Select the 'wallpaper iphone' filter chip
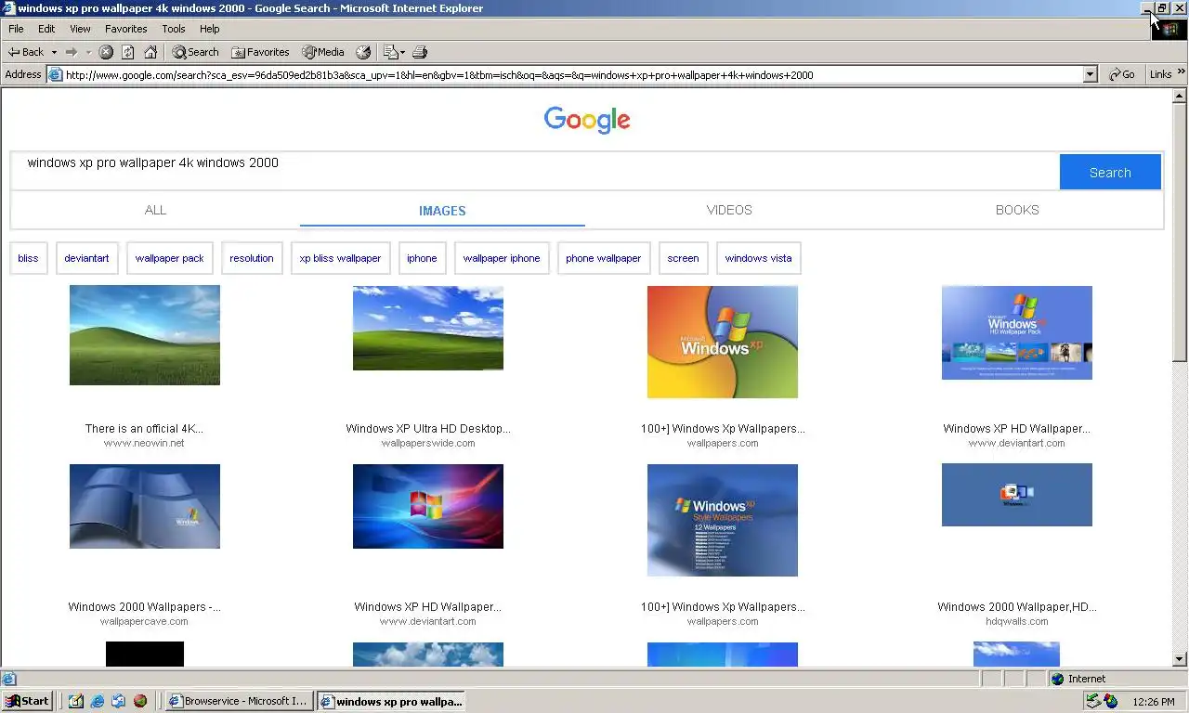 [502, 258]
